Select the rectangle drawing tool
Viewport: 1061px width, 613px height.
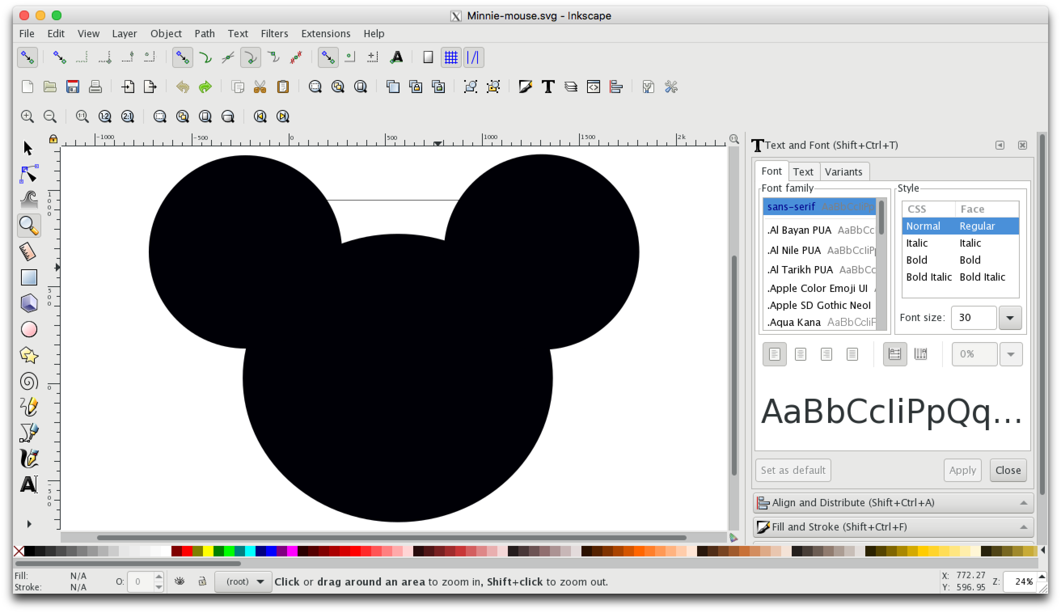28,277
